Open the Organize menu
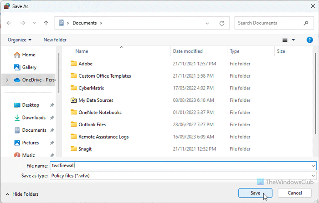The height and width of the screenshot is (203, 319). (20, 40)
